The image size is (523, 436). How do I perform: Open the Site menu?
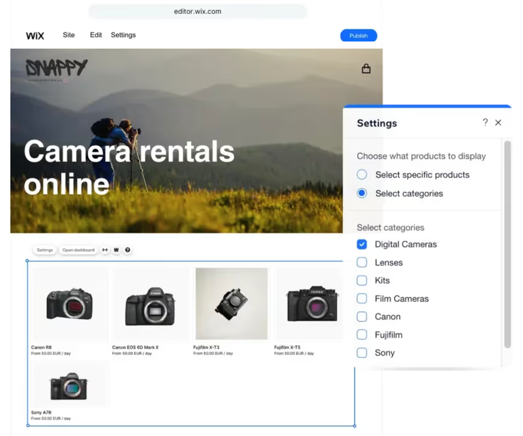(69, 35)
